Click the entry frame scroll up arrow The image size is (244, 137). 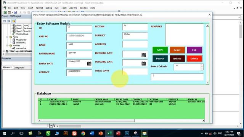pyautogui.click(x=207, y=25)
